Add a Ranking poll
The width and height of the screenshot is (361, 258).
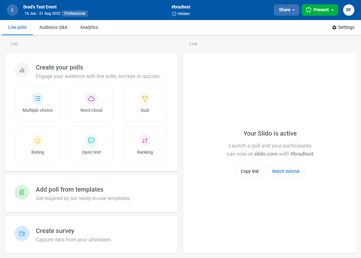coord(145,145)
